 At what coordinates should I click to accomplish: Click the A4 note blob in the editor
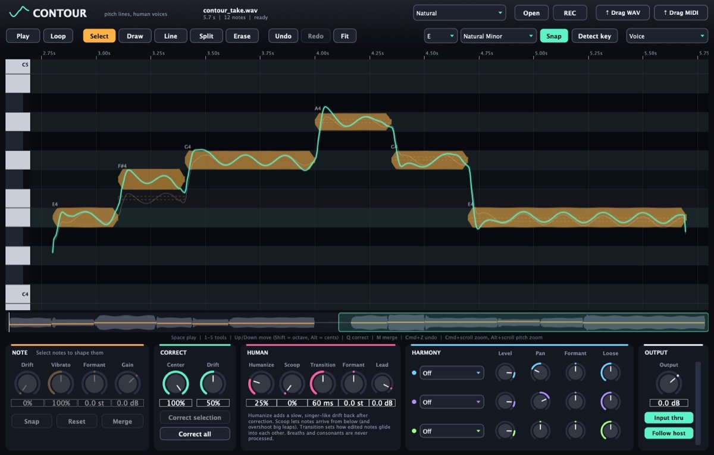point(353,121)
